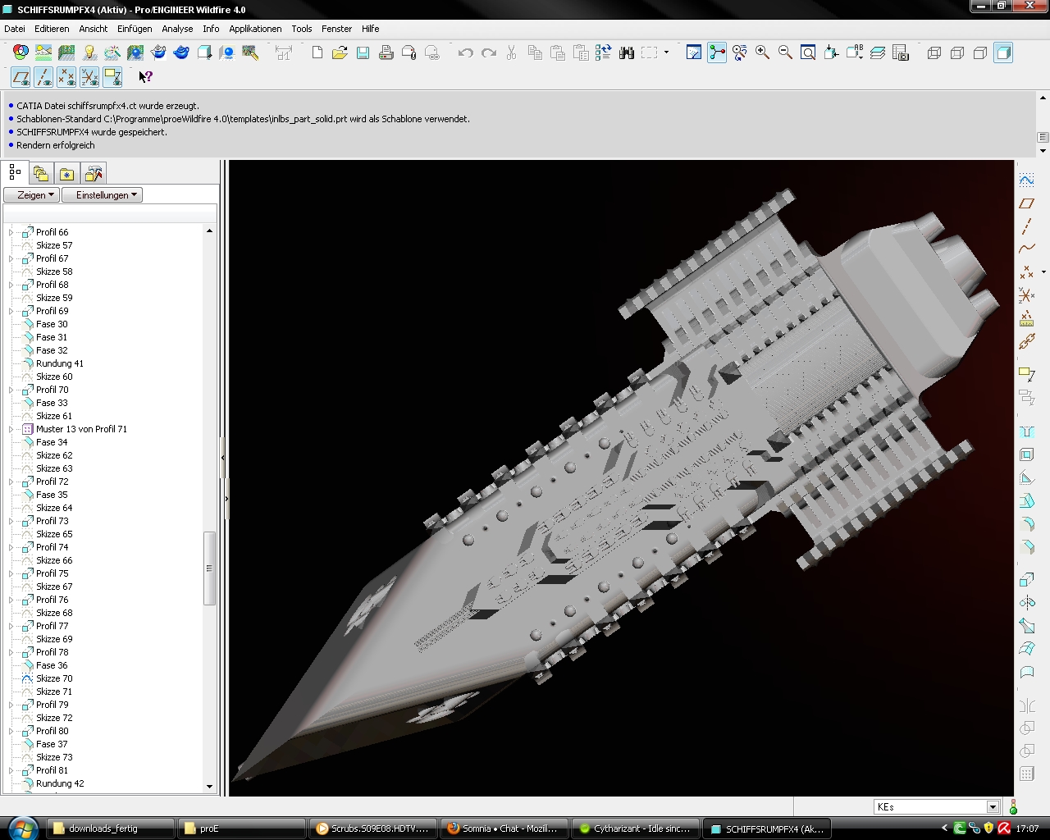Open the layers stack icon
This screenshot has height=840, width=1050.
tap(878, 53)
